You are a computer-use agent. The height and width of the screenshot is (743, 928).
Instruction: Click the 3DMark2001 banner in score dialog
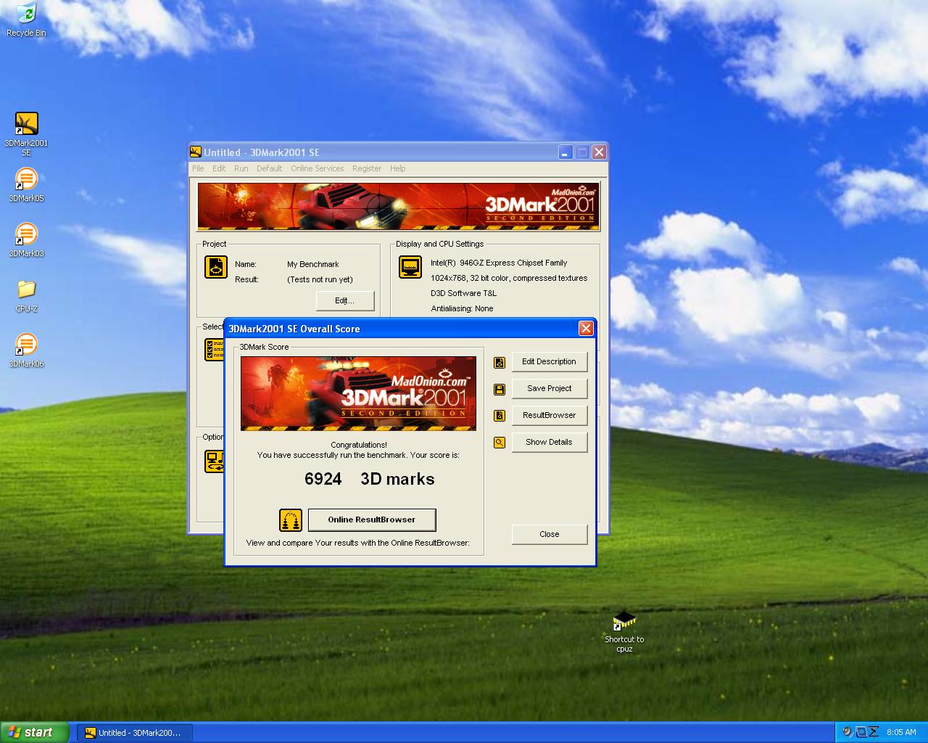coord(358,393)
